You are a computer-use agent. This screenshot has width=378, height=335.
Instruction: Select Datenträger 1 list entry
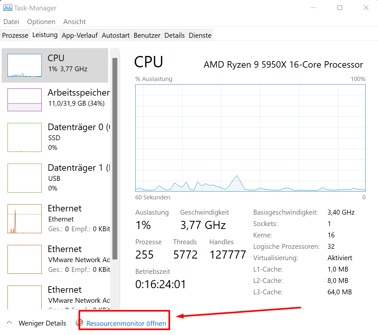56,178
